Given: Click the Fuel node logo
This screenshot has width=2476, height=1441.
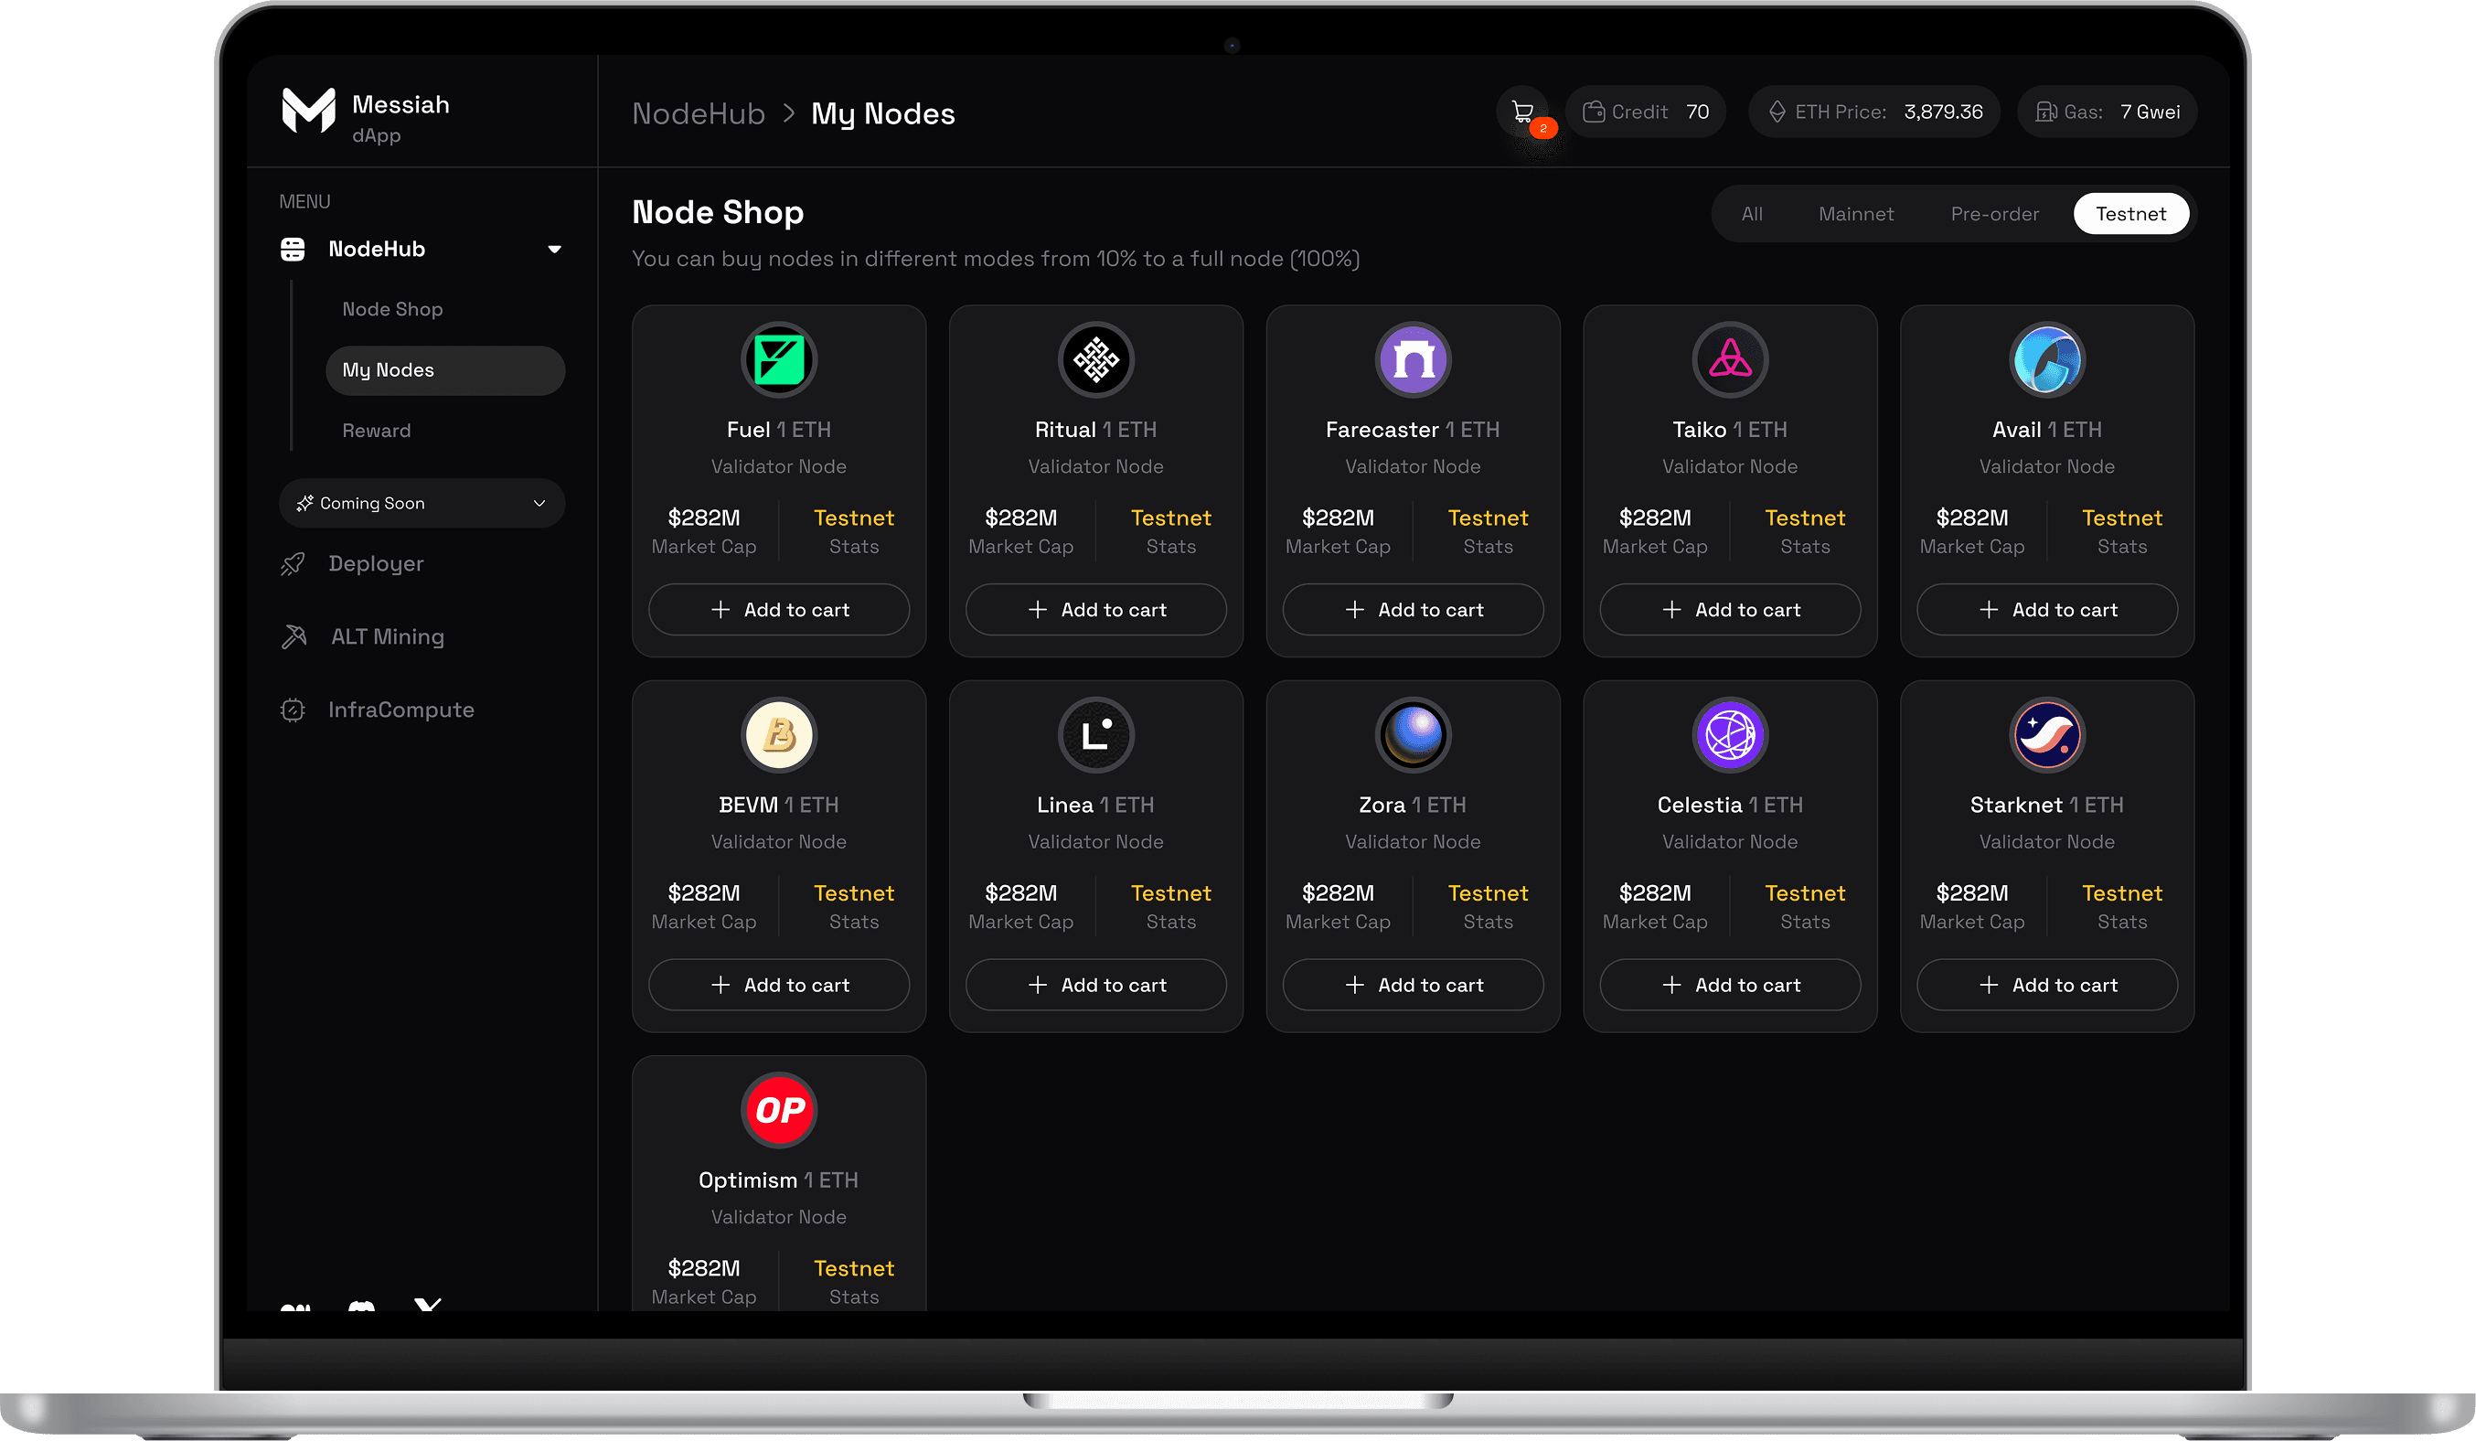Looking at the screenshot, I should (779, 360).
